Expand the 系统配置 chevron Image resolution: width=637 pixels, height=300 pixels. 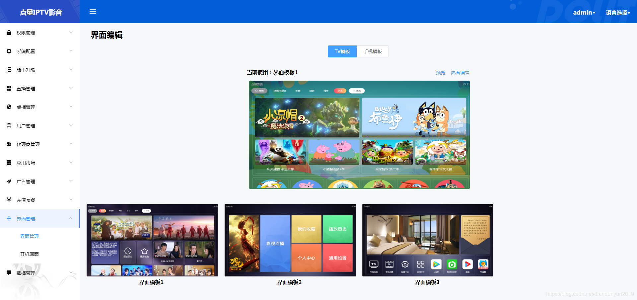tap(71, 51)
